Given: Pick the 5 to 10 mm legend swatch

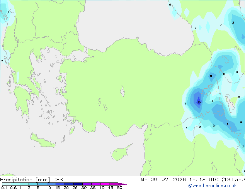Looking at the screenshot, I should pyautogui.click(x=42, y=184).
